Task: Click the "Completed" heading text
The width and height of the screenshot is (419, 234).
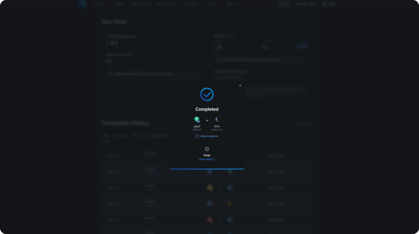Action: 207,109
